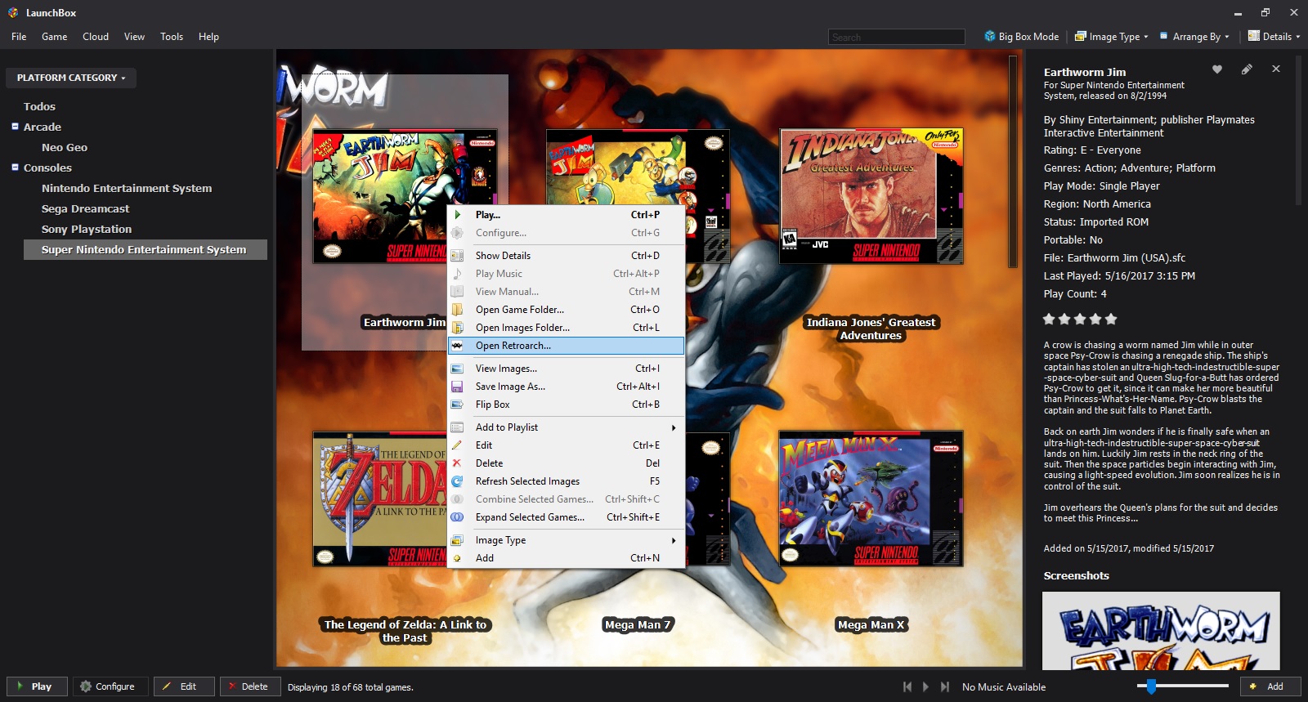
Task: Select the Mega Man X box art
Action: click(x=871, y=499)
